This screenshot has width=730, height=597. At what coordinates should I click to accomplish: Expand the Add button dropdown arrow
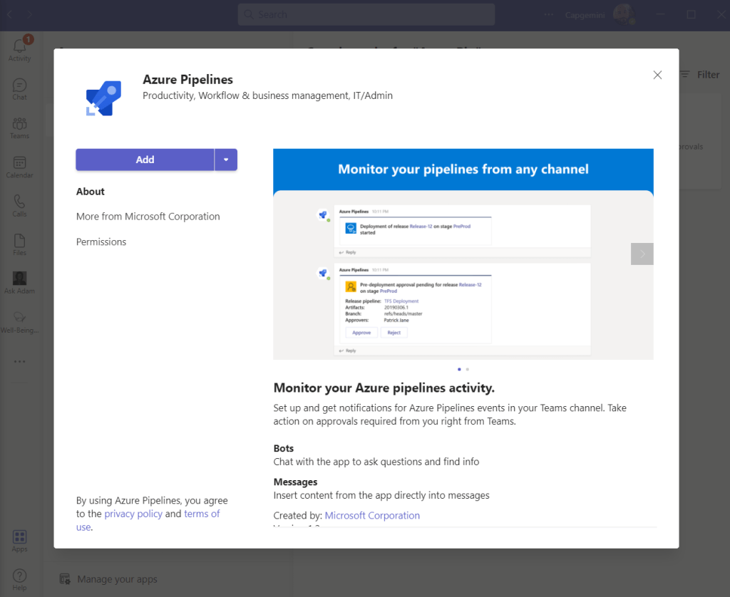226,160
